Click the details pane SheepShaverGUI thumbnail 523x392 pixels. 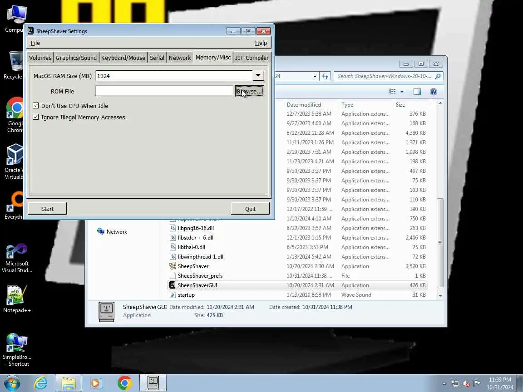[106, 312]
